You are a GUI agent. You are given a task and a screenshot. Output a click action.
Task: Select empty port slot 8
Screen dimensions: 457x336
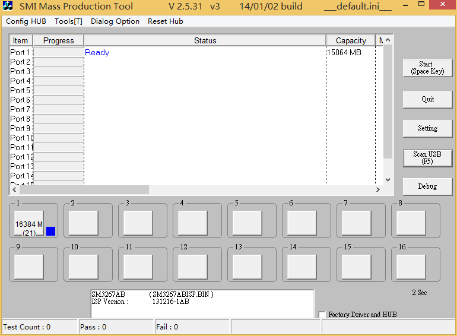pos(411,223)
